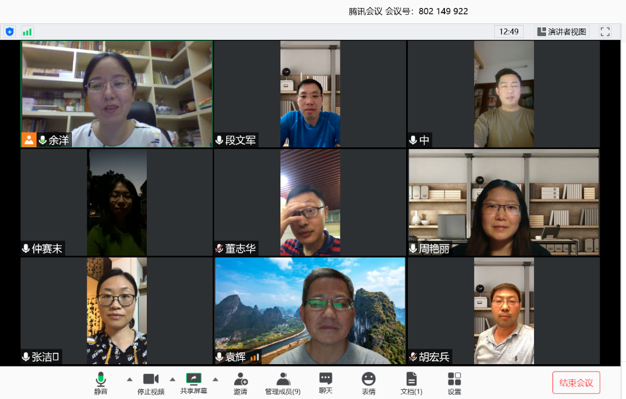626x399 pixels.
Task: Click the meeting timer 12:49
Action: [509, 31]
